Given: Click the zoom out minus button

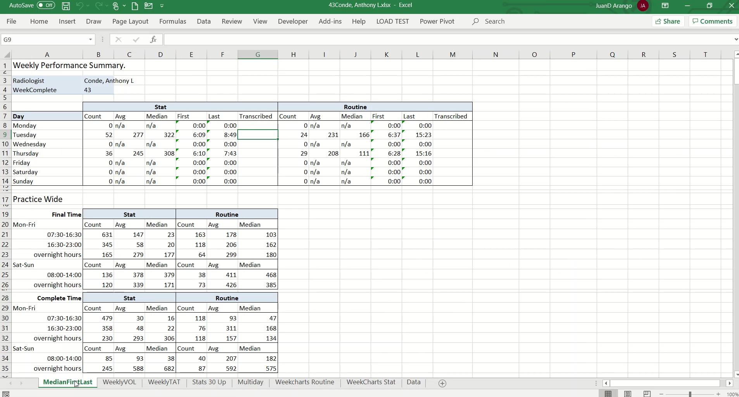Looking at the screenshot, I should [x=661, y=394].
